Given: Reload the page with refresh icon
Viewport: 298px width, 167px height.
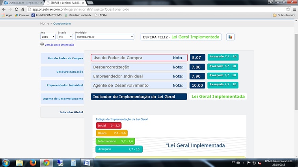Looking at the screenshot, I should 17,9.
